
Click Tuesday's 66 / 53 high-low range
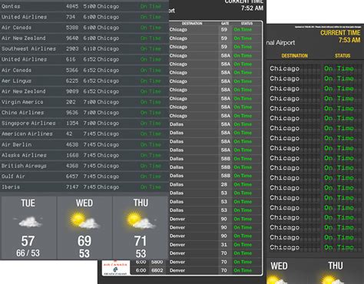coord(28,253)
